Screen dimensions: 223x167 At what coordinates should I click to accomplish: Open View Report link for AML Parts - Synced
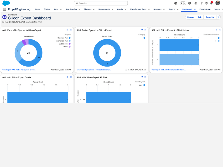(x=94, y=70)
